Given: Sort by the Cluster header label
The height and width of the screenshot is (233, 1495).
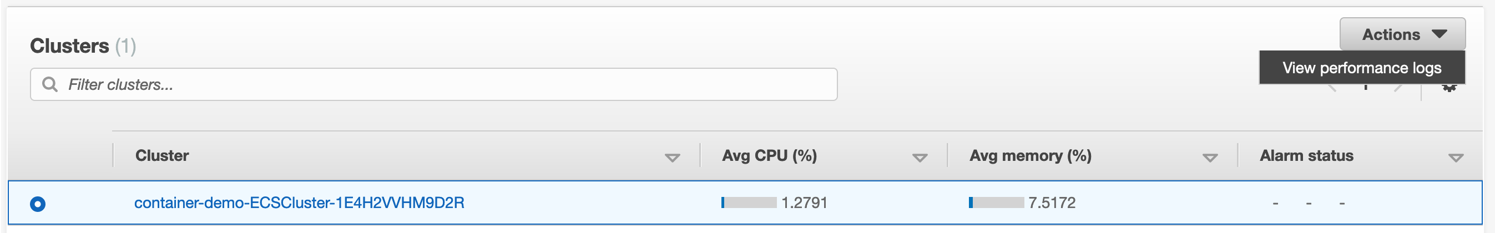Looking at the screenshot, I should [x=162, y=155].
